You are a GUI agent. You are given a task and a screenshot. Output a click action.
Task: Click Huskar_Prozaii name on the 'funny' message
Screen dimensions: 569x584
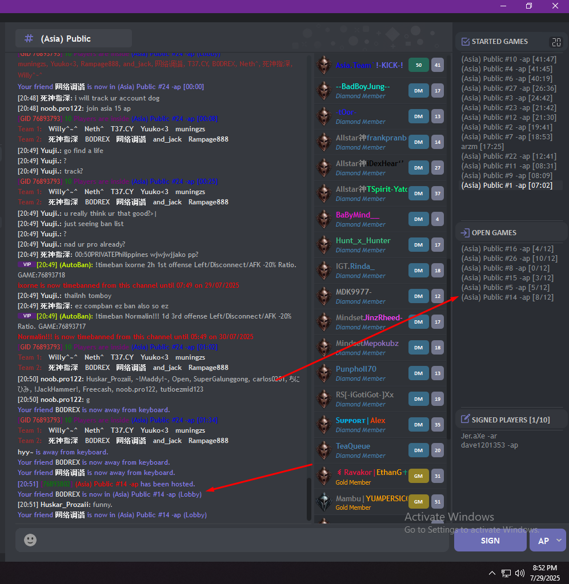click(x=65, y=505)
